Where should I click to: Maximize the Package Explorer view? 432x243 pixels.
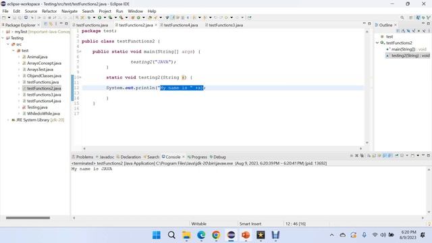66,24
